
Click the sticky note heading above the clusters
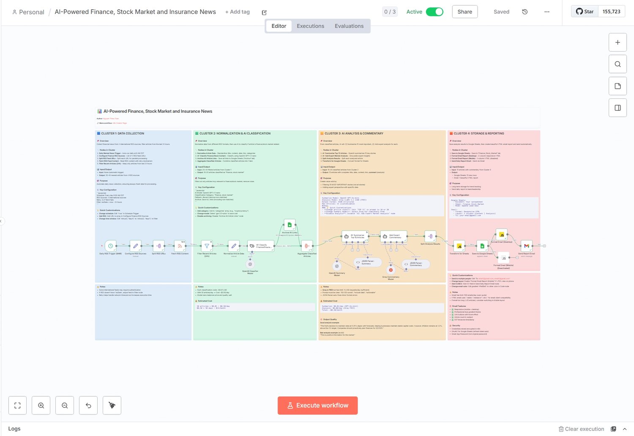[x=158, y=111]
